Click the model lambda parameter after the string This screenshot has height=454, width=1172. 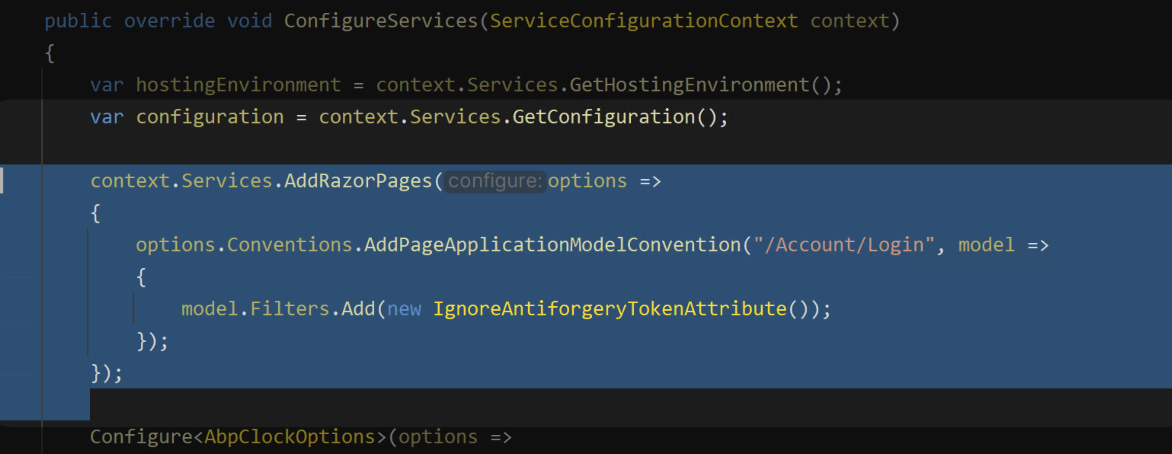(x=986, y=245)
